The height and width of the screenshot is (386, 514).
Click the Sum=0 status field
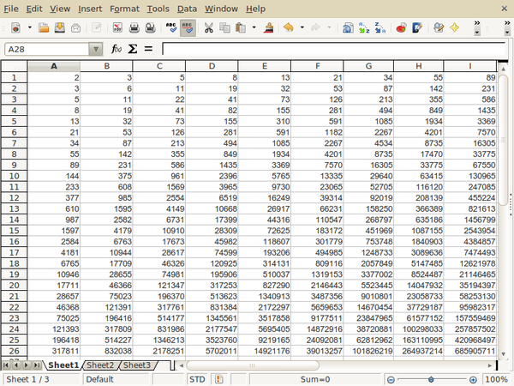tap(315, 379)
